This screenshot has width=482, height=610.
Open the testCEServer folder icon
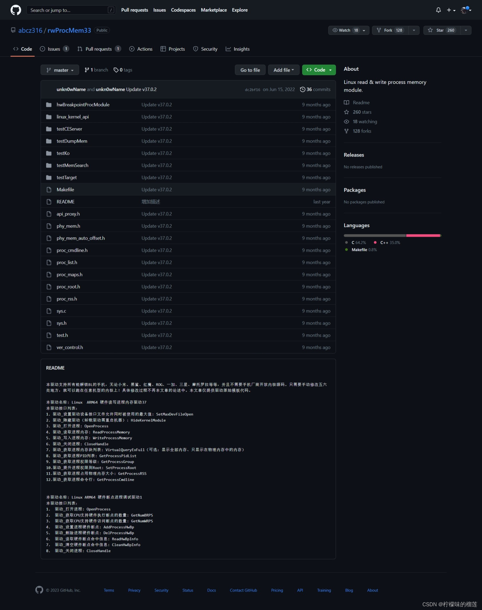click(49, 129)
